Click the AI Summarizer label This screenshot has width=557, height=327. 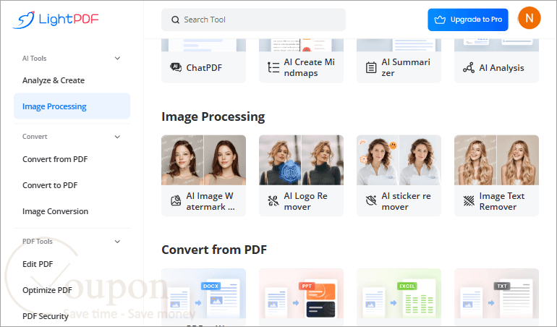pos(406,67)
